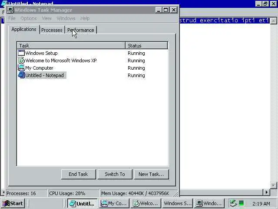Screen dimensions: 278x209
Task: Open the View menu in Task Manager
Action: coord(46,18)
